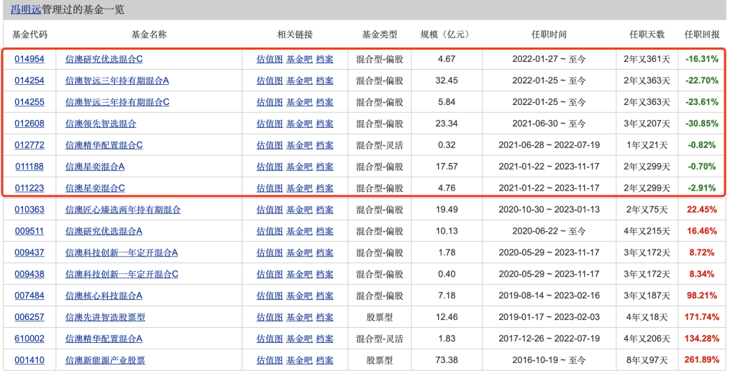
Task: Open 基金吧 for 信澳研究优选混合C
Action: (x=299, y=59)
